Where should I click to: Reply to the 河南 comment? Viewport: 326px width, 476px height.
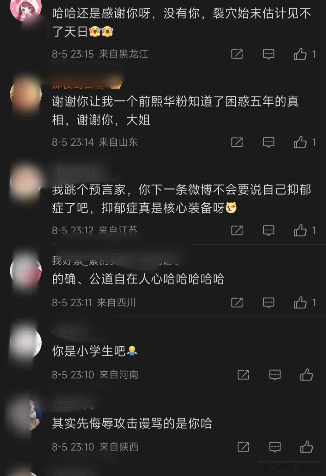(x=275, y=375)
